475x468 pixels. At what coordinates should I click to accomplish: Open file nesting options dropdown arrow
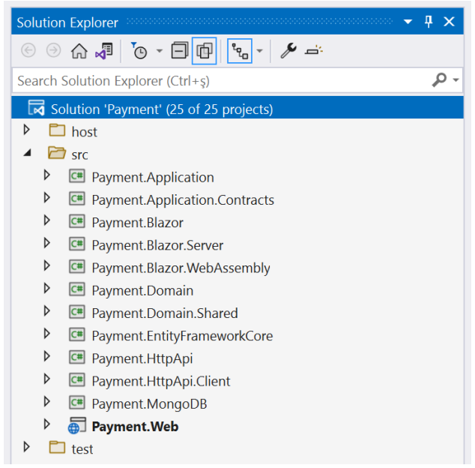point(260,51)
